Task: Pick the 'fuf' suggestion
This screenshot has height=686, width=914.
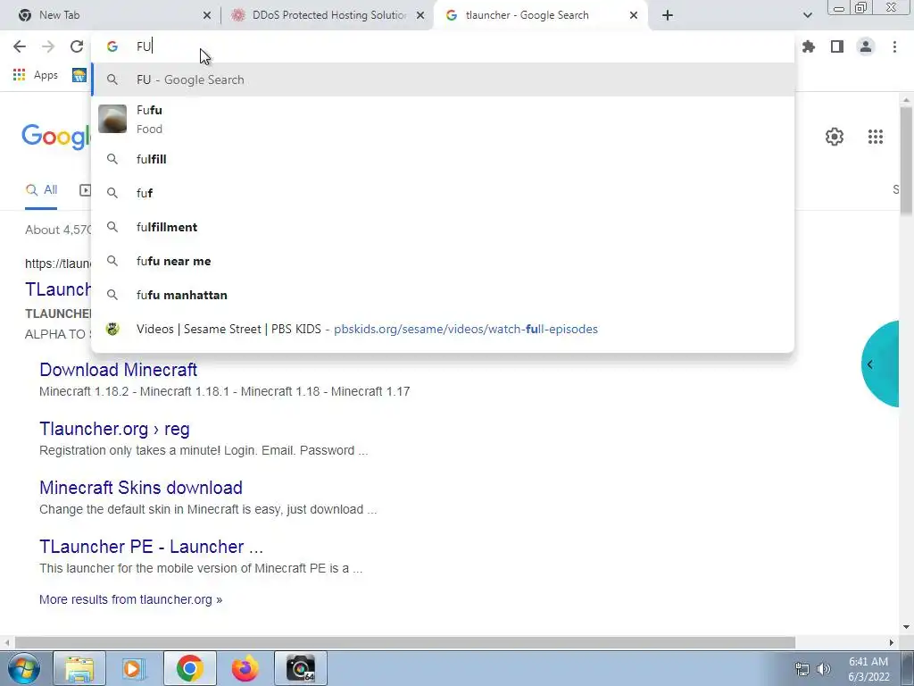Action: pos(443,193)
